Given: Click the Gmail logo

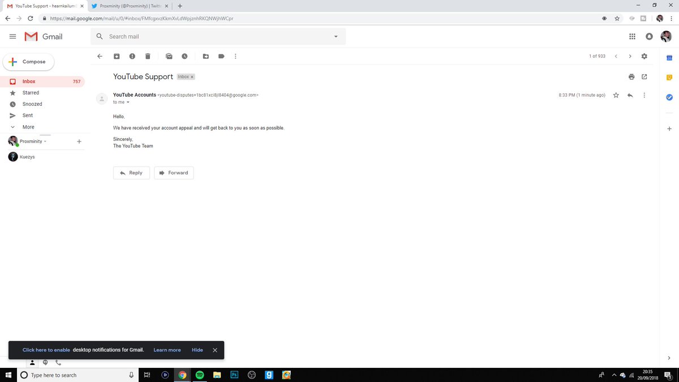Looking at the screenshot, I should [x=44, y=36].
